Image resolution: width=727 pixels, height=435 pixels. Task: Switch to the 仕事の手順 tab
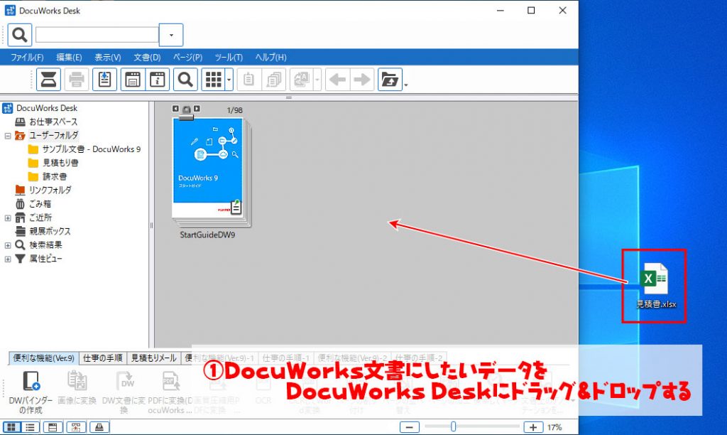pyautogui.click(x=103, y=358)
